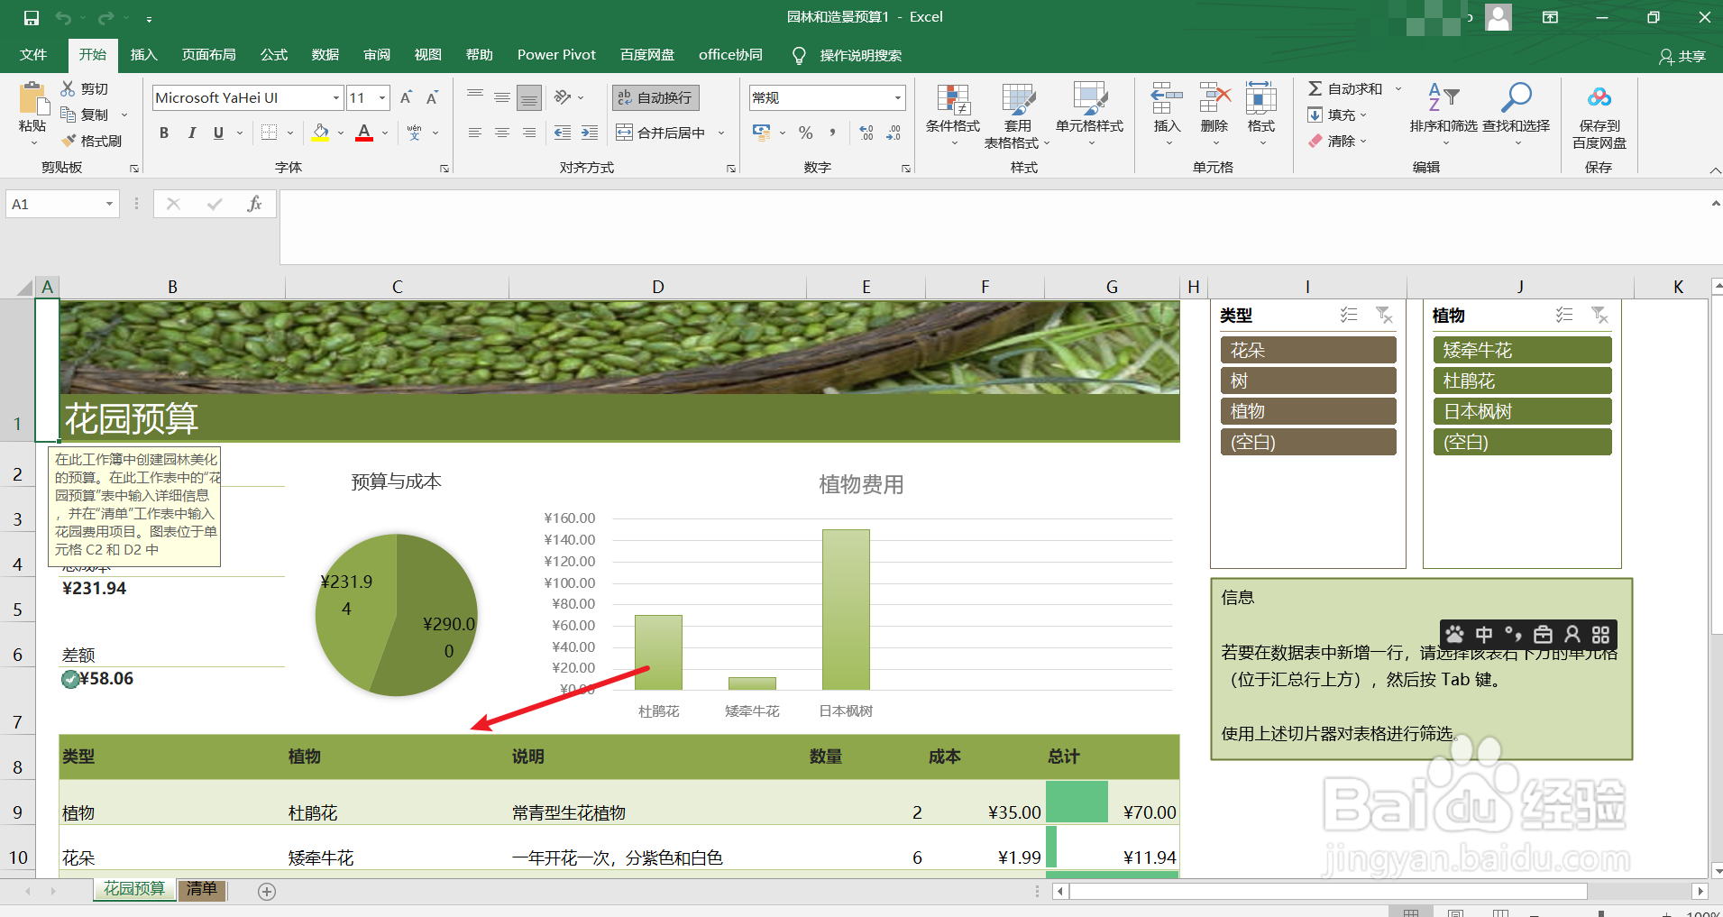Switch to the 清单 sheet tab

[x=202, y=889]
